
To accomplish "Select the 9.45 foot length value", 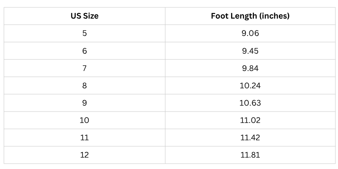I will click(250, 51).
